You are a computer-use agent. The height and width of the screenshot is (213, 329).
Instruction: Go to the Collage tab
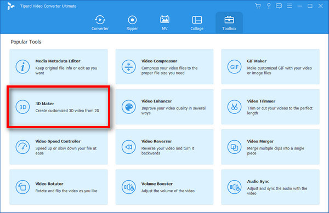(197, 23)
